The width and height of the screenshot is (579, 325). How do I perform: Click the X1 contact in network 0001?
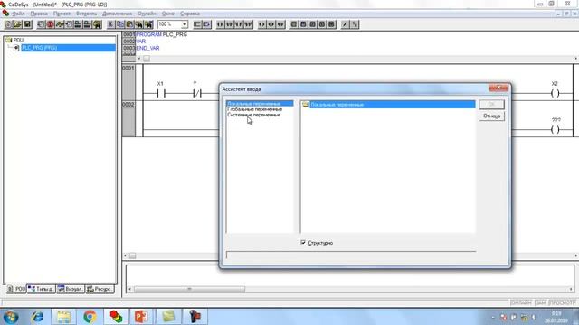[160, 94]
